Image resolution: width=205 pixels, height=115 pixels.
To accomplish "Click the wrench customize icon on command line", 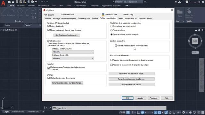I will click(50, 108).
